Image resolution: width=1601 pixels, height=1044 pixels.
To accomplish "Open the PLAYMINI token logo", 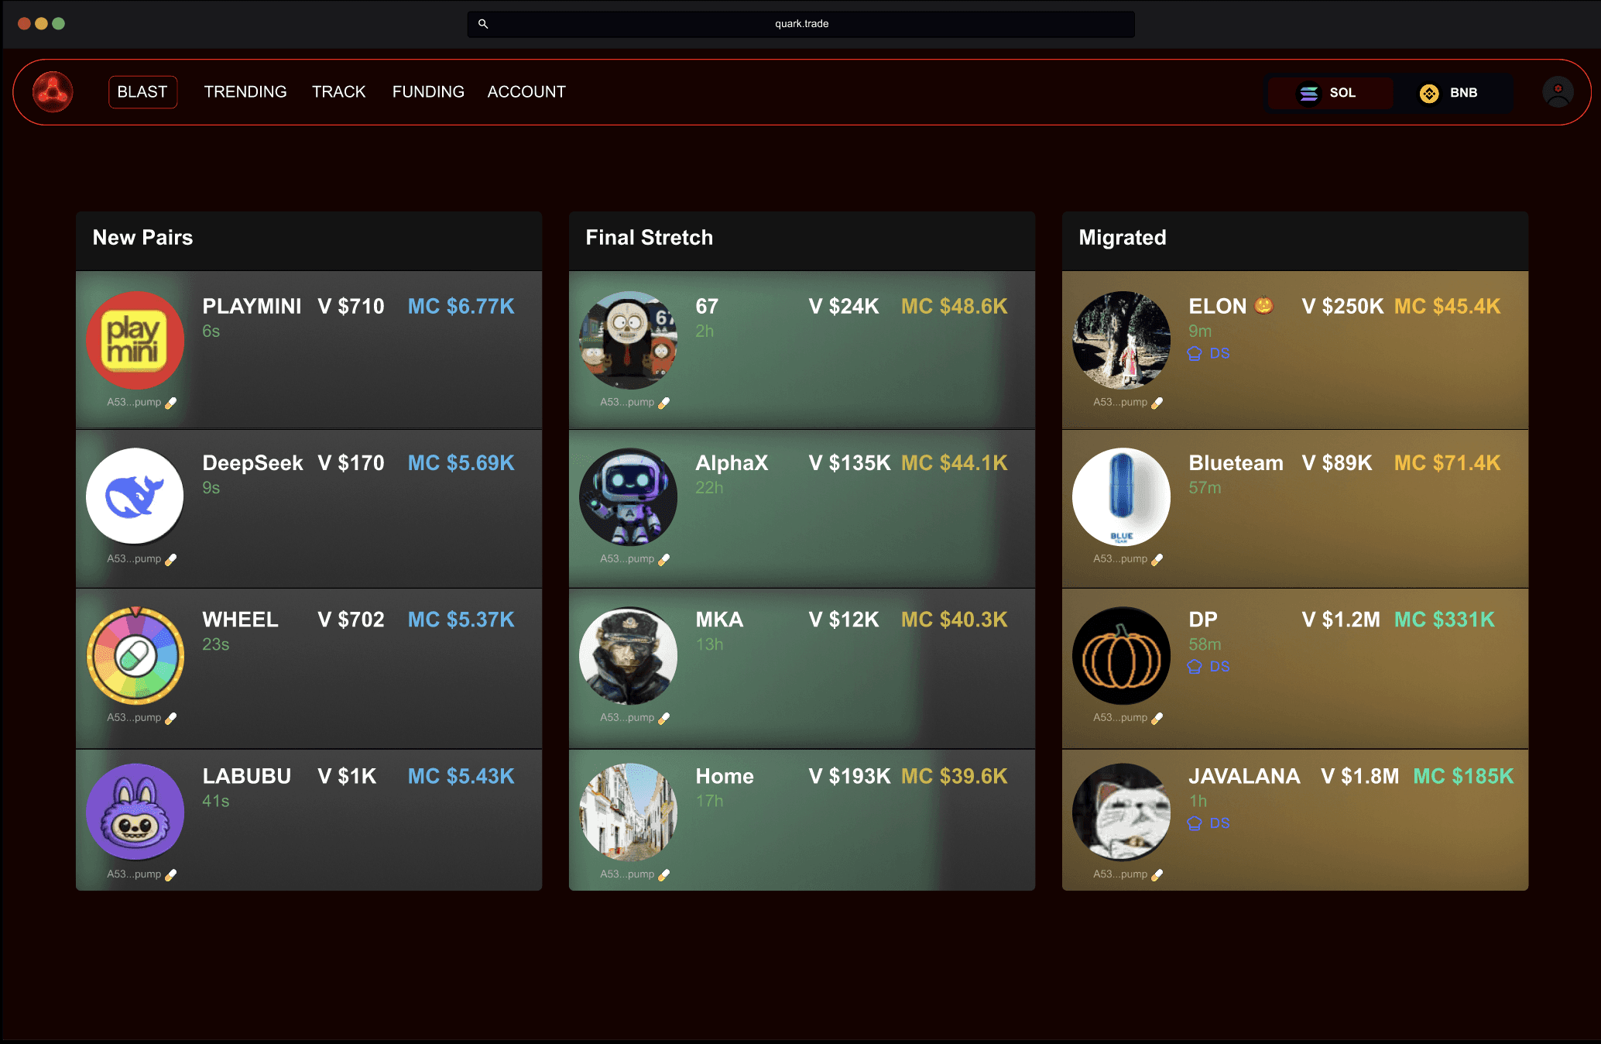I will tap(135, 340).
